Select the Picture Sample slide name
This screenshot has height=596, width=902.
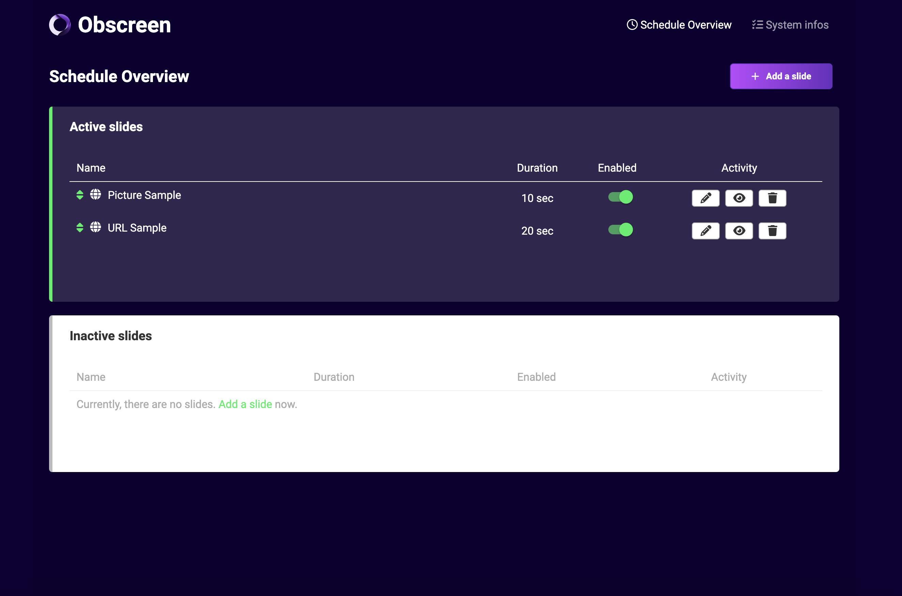click(144, 195)
